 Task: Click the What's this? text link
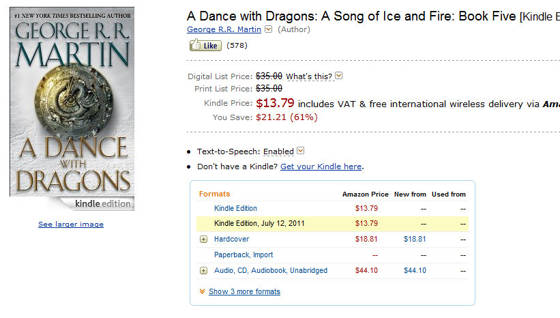309,76
